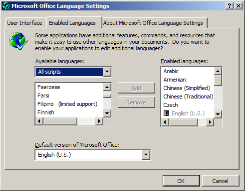Choose Filipino (limited support) from the list
This screenshot has width=245, height=191.
[x=67, y=104]
